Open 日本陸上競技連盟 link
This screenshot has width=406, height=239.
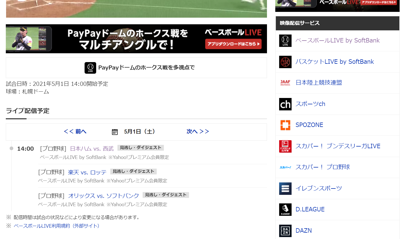point(319,83)
